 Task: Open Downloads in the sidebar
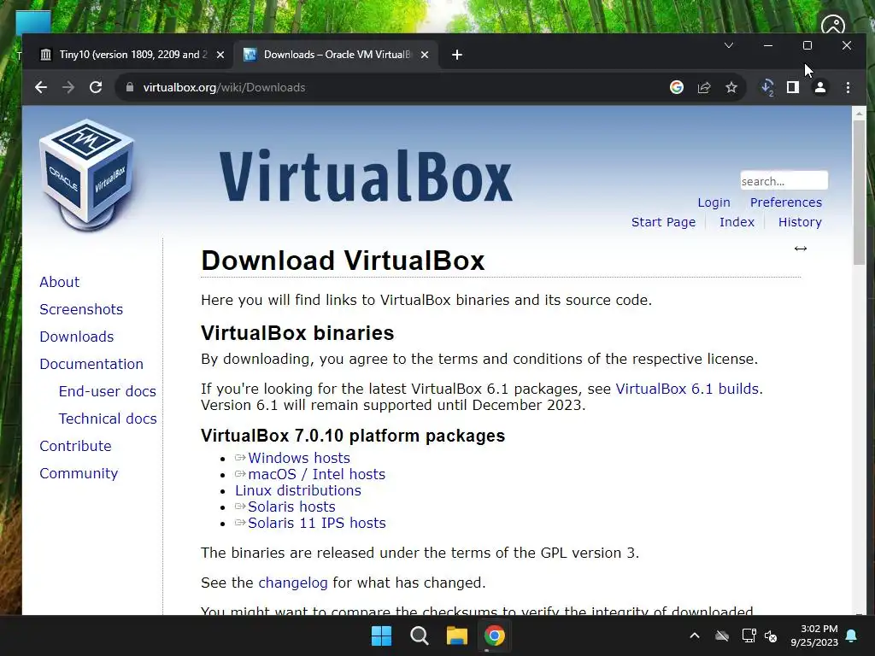tap(76, 337)
